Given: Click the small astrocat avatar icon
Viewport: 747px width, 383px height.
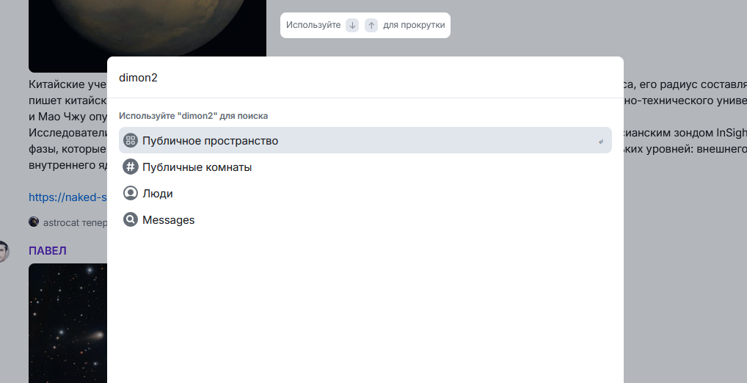Looking at the screenshot, I should pyautogui.click(x=34, y=222).
